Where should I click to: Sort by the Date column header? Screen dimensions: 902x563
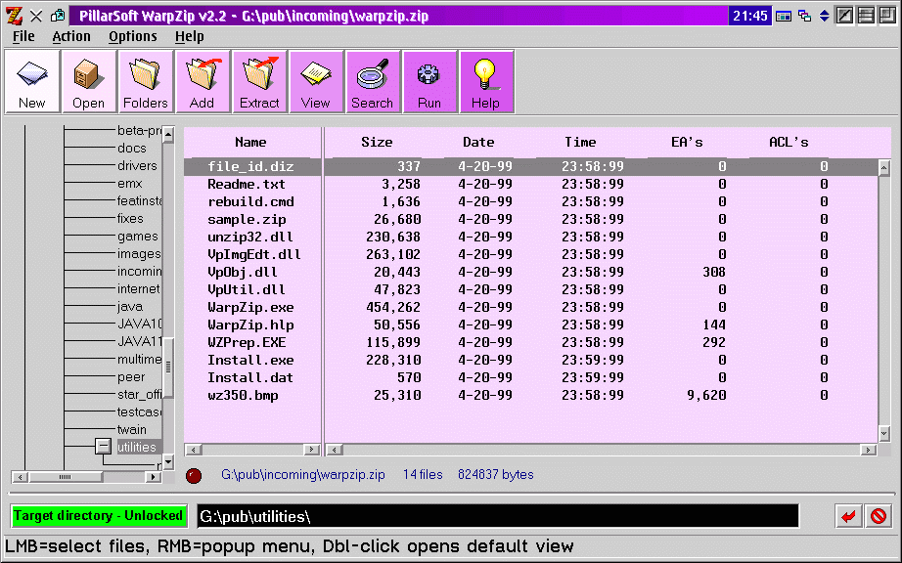point(478,142)
